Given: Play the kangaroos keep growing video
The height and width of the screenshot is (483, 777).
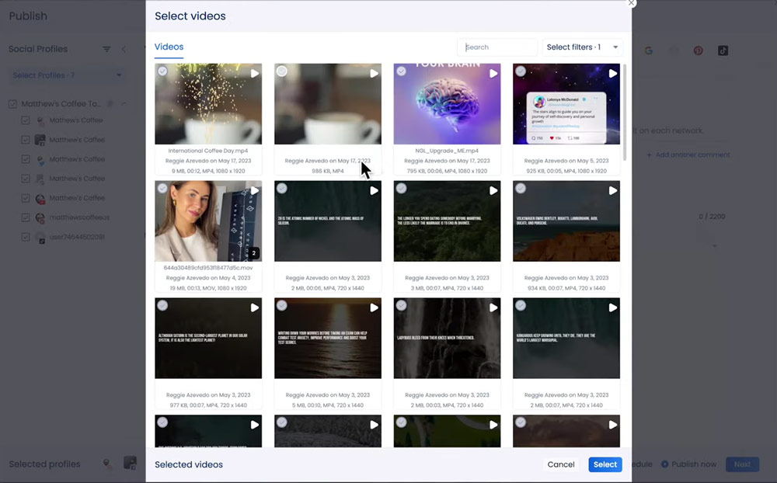Looking at the screenshot, I should (612, 308).
